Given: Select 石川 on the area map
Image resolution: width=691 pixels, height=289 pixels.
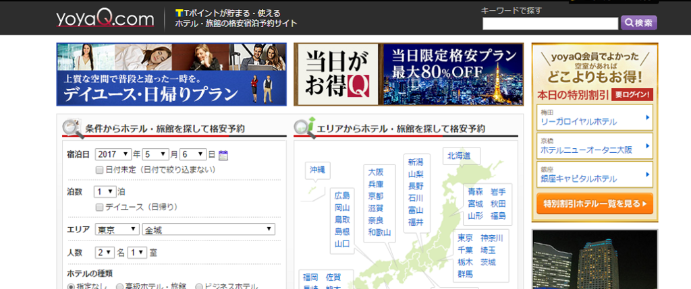Looking at the screenshot, I should click(x=416, y=198).
